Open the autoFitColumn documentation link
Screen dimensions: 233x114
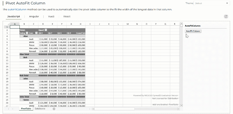pyautogui.click(x=17, y=10)
